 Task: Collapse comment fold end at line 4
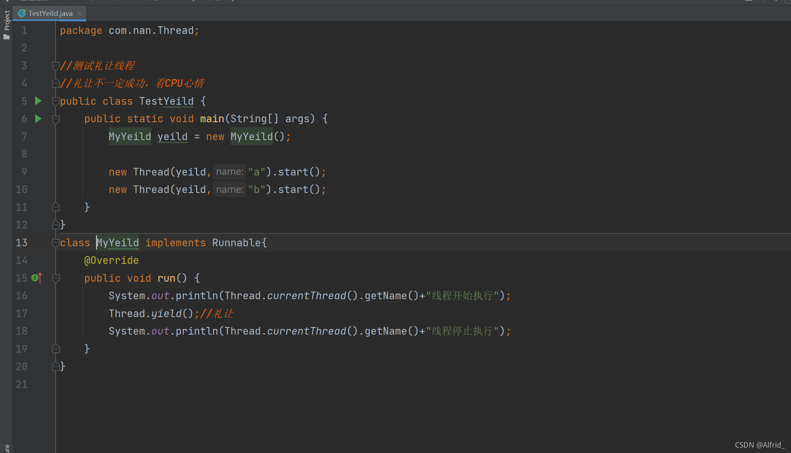click(x=56, y=83)
